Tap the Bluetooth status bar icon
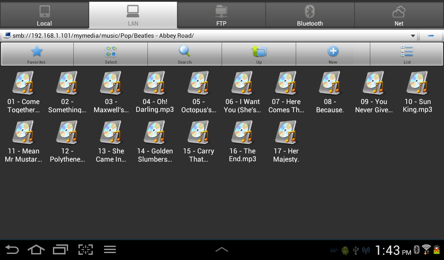 coord(417,250)
